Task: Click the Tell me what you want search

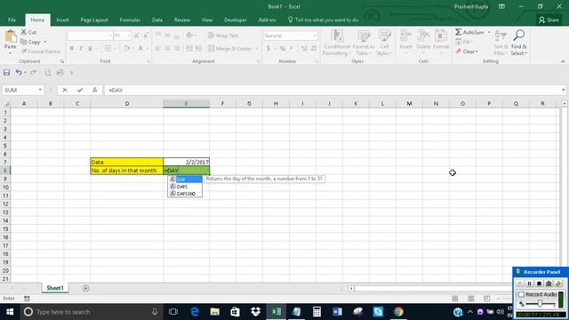Action: click(x=323, y=20)
